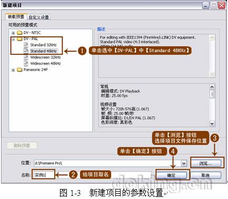
Task: Click the 浏览... button
Action: 206,164
